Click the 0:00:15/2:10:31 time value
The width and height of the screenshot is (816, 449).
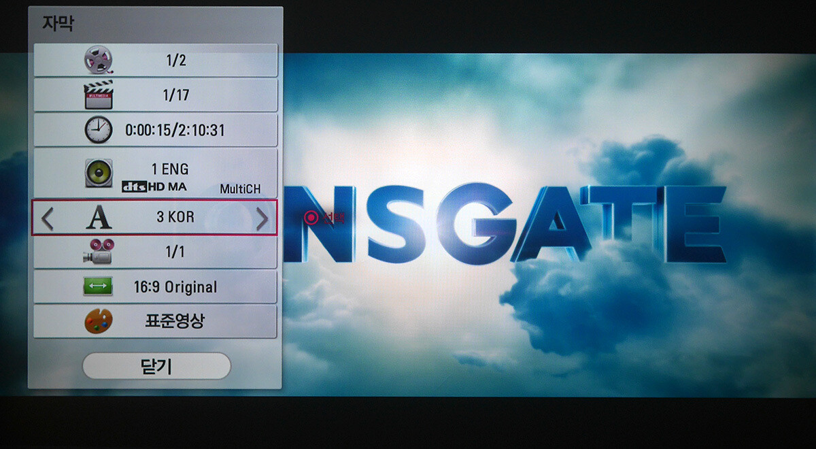coord(175,131)
